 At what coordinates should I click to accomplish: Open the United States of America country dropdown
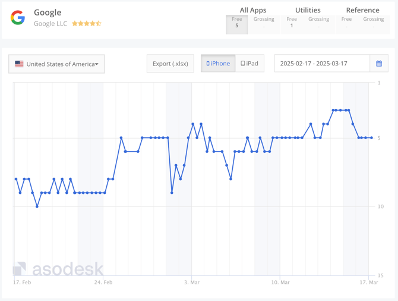[56, 64]
